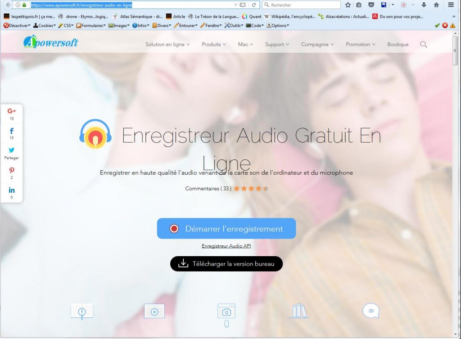Open the lespetitspois.fr bookmark
This screenshot has width=461, height=339.
(29, 17)
